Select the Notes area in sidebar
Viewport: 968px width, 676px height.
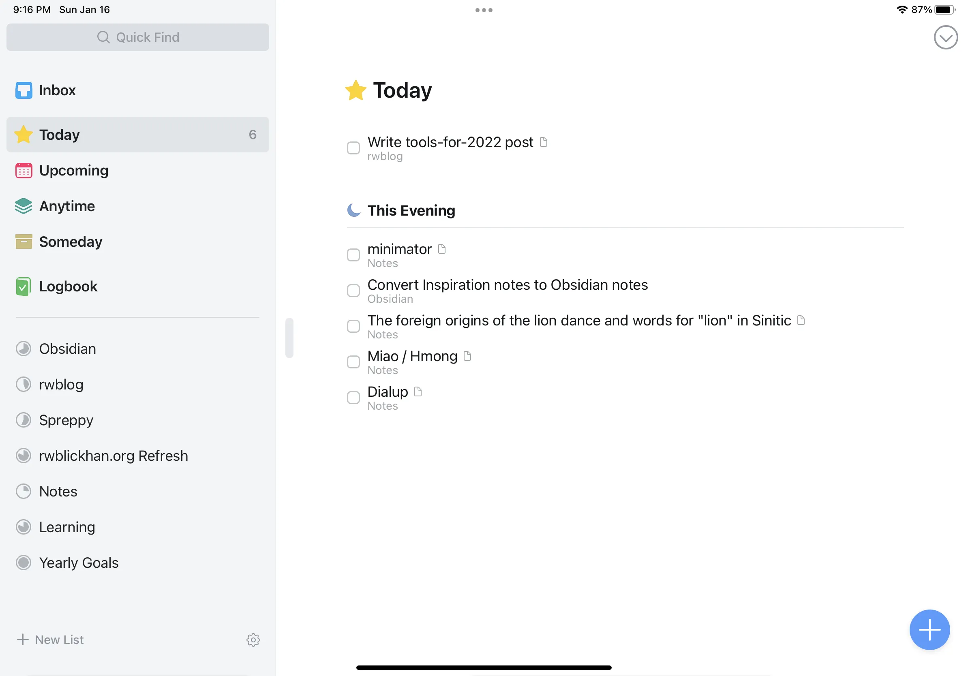coord(58,491)
